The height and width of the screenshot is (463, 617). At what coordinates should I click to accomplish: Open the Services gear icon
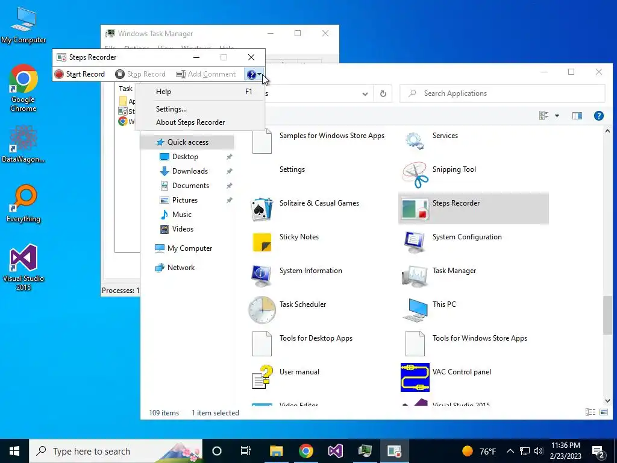(x=415, y=140)
